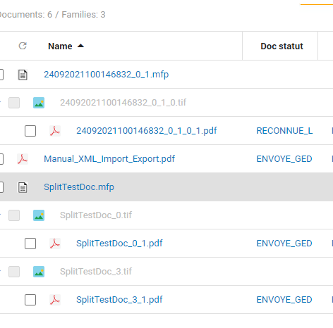Tick checkbox for SplitTestDoc_0_1.pdf
Viewport: 333px width, 328px height.
30,244
